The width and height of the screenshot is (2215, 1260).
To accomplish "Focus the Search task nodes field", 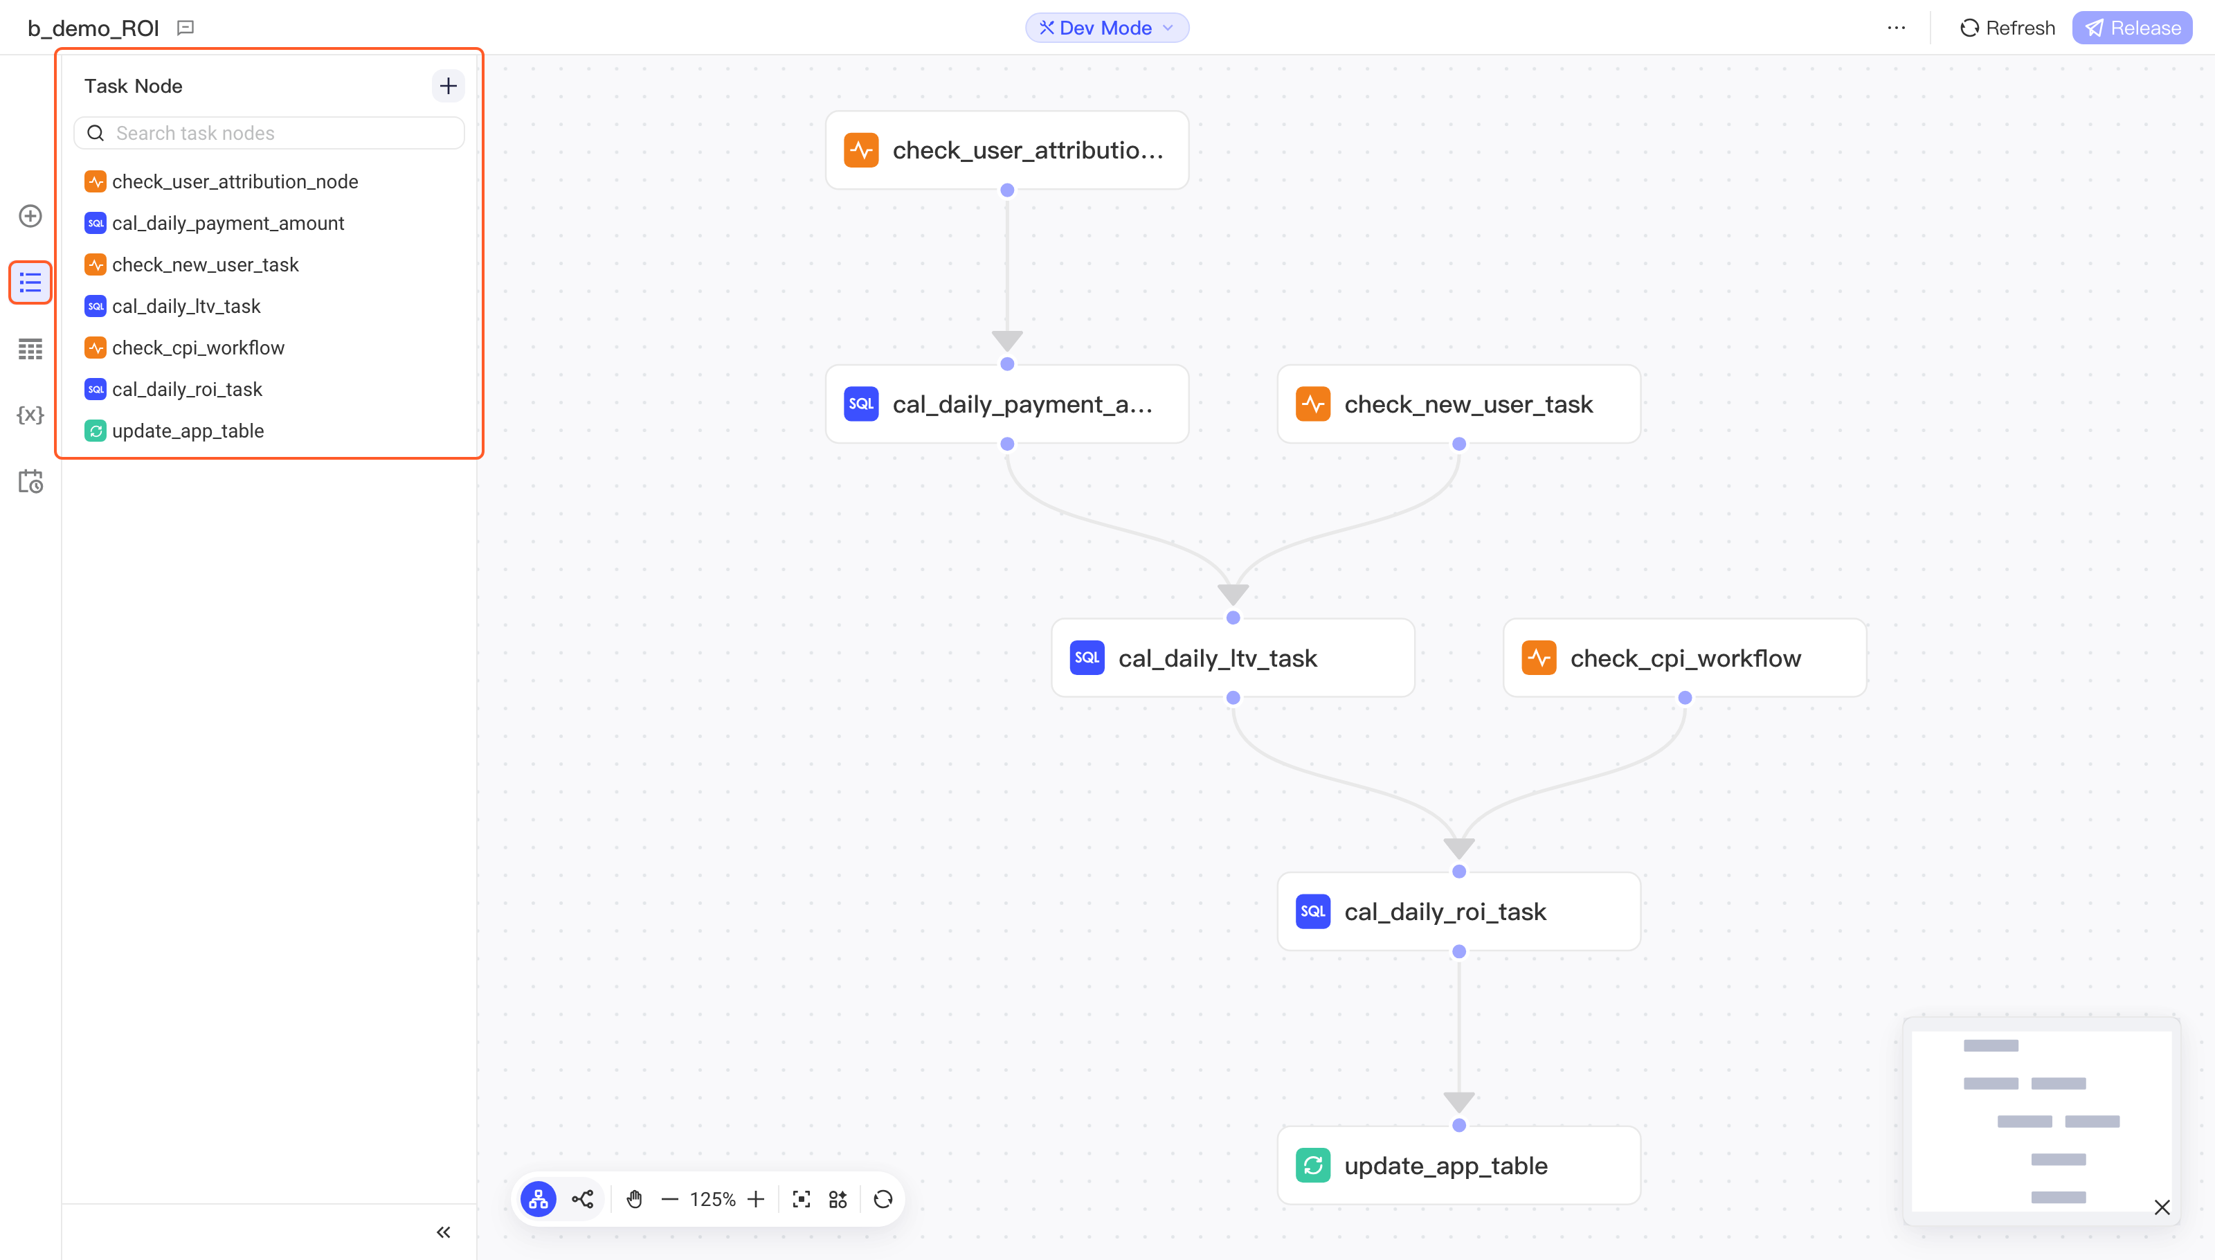I will pos(269,133).
